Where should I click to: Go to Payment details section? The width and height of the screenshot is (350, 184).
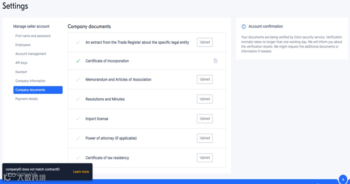click(27, 99)
